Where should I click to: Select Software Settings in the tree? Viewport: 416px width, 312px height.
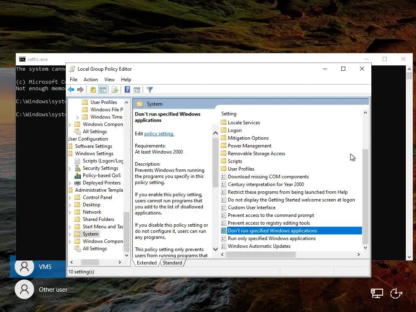click(x=93, y=146)
